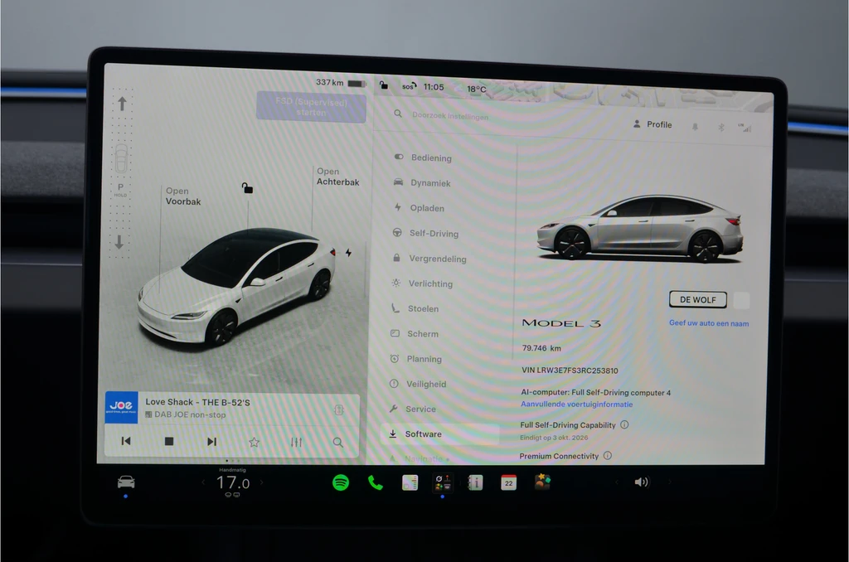The height and width of the screenshot is (562, 849).
Task: Show Premium Connectivity info icon
Action: tap(608, 456)
